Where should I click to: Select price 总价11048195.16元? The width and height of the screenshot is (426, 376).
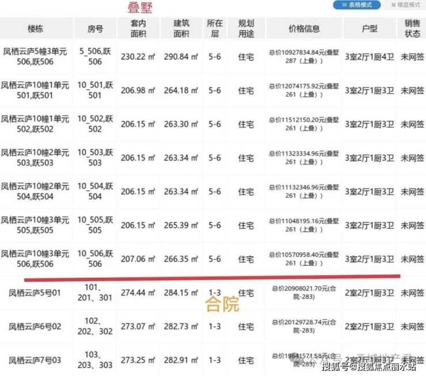coord(304,225)
